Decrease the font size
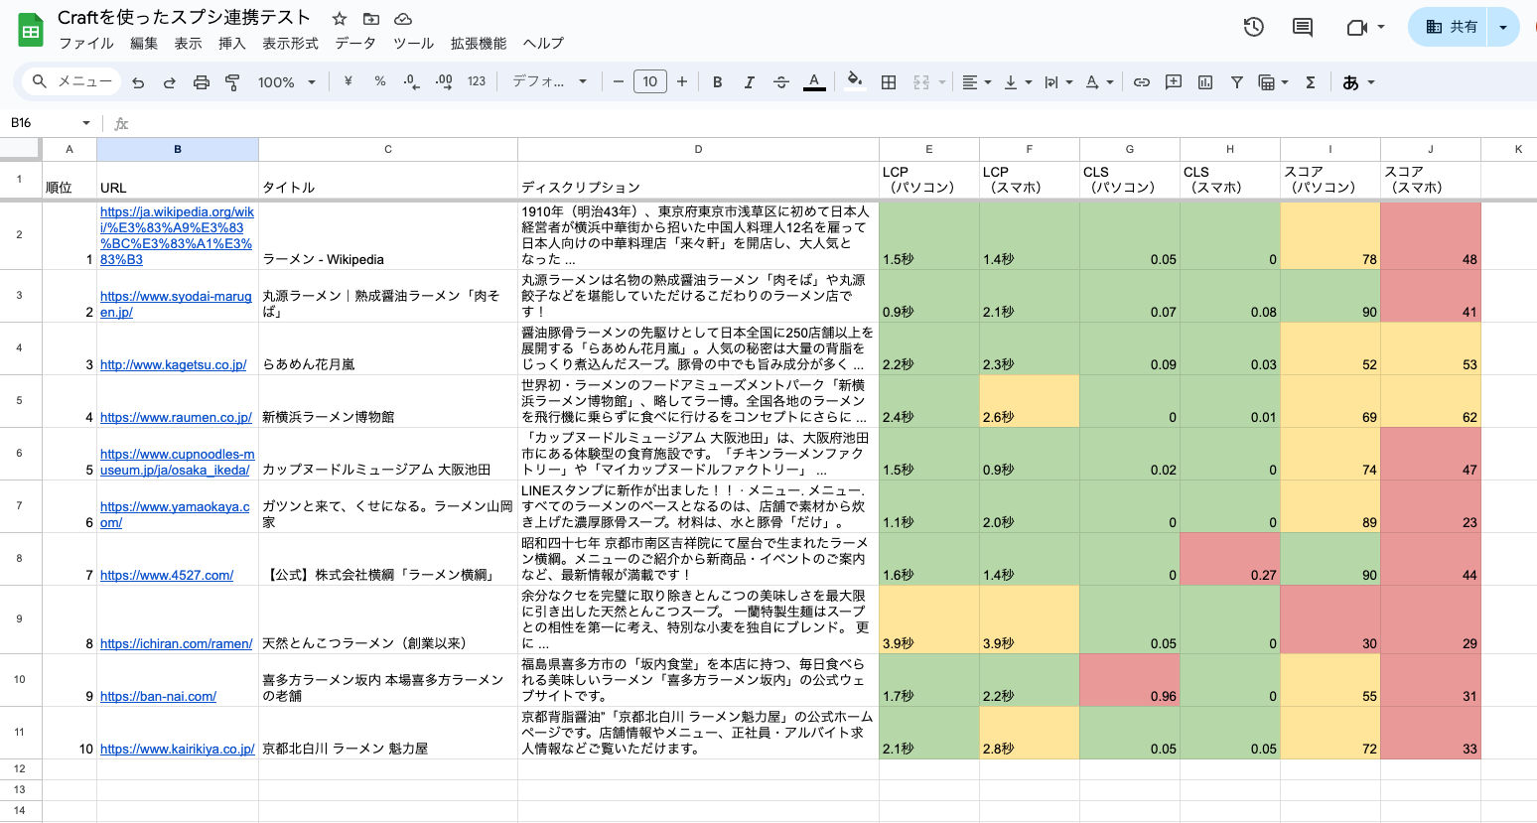Screen dimensions: 1537x823 pyautogui.click(x=618, y=81)
